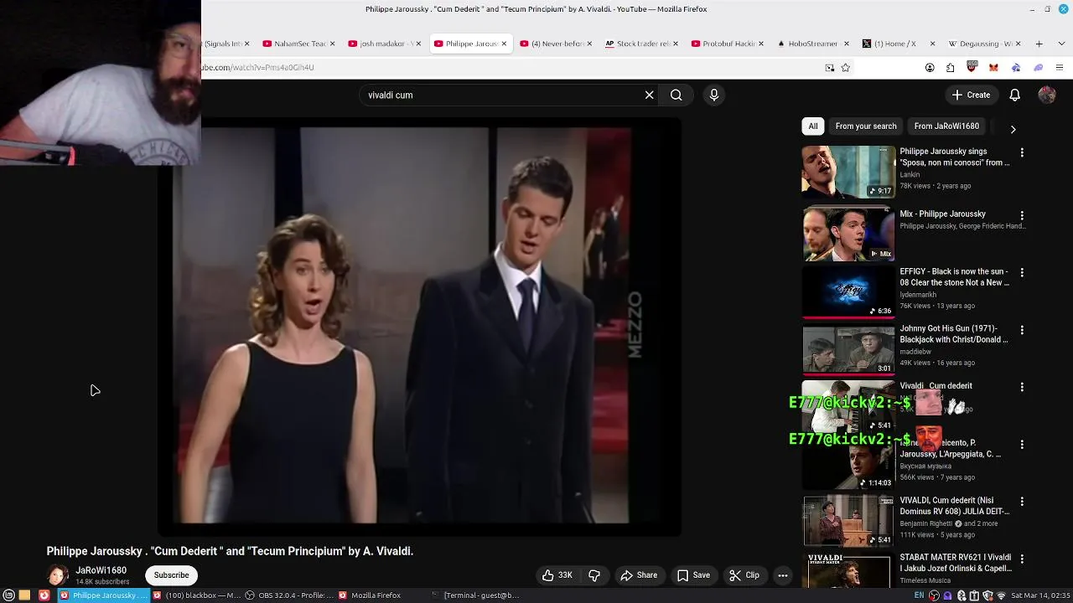Switch to the Protobuf Hacking tab
This screenshot has width=1073, height=603.
(728, 44)
